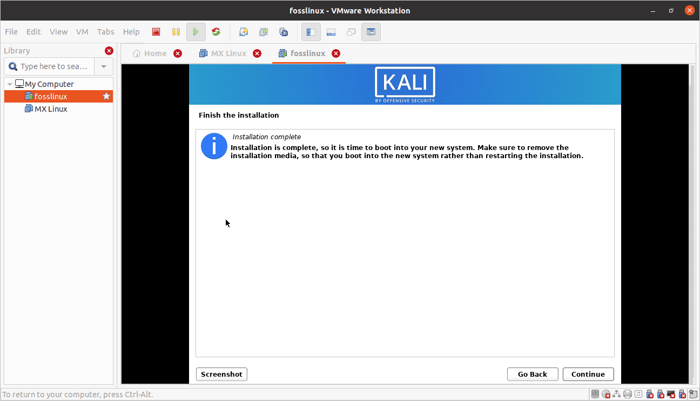Click the printer status icon
The width and height of the screenshot is (700, 401).
628,395
